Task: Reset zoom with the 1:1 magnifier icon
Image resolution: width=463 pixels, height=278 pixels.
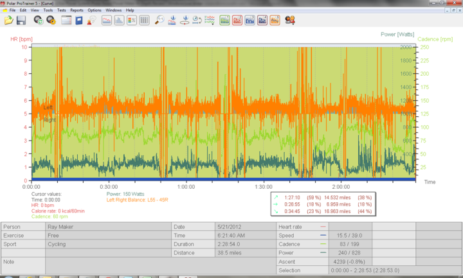Action: tap(159, 21)
